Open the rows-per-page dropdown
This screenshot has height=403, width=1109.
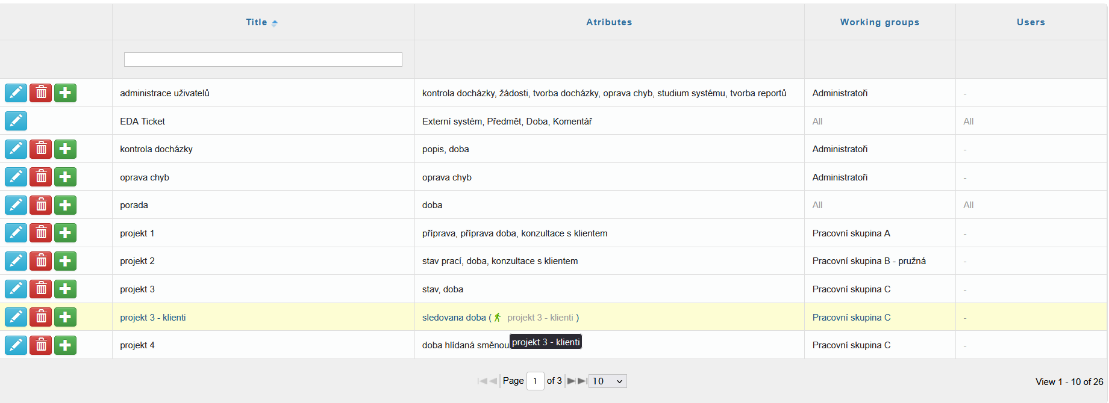point(607,381)
